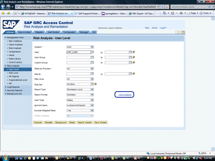The image size is (215, 161).
Task: Open the value help for User Group field
Action: (92, 57)
